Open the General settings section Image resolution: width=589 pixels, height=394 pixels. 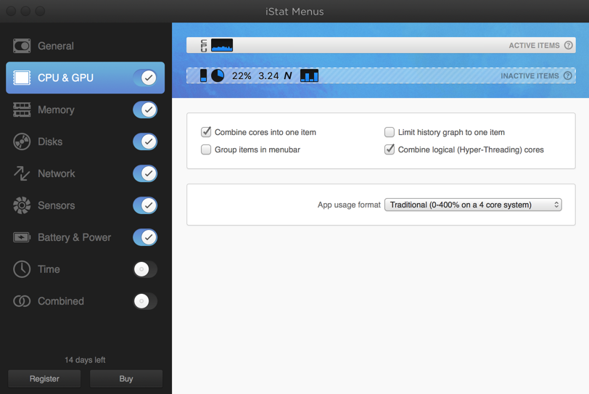86,46
